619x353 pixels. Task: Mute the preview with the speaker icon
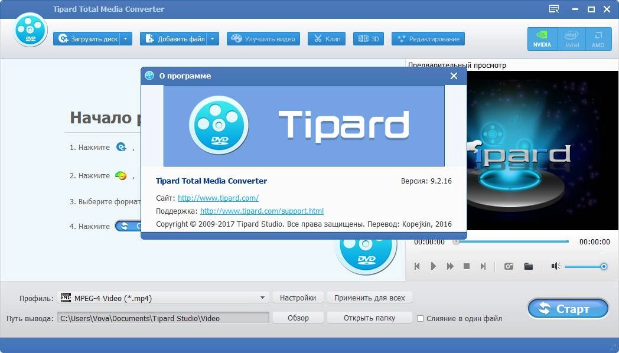point(556,266)
